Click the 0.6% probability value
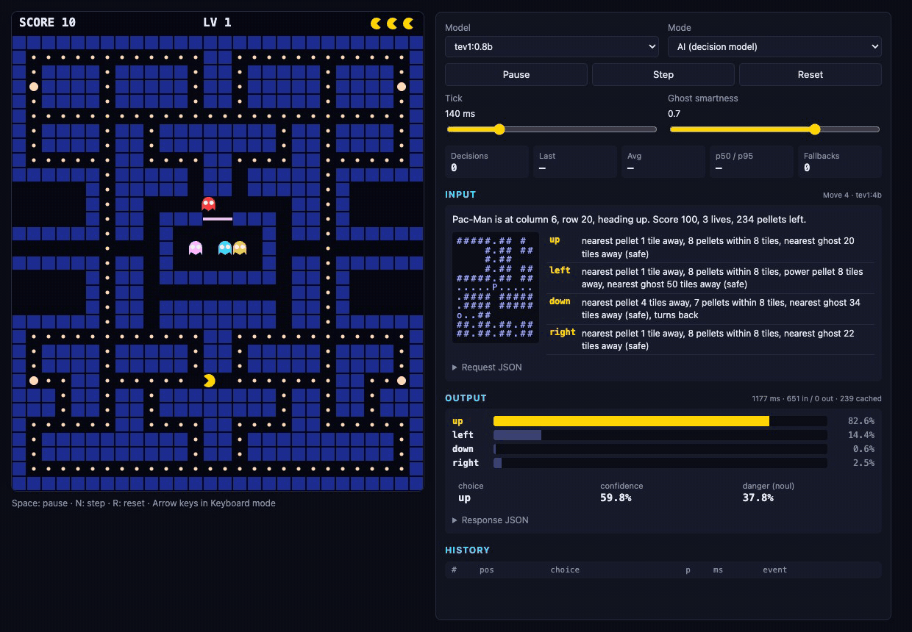This screenshot has width=912, height=632. pyautogui.click(x=863, y=449)
